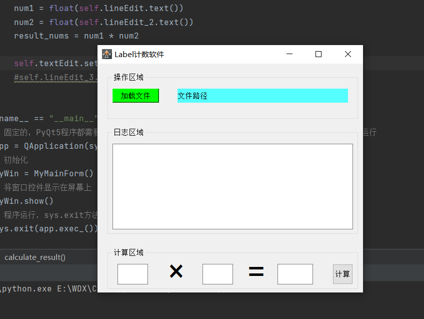
Task: Click the 计算 button
Action: point(342,274)
